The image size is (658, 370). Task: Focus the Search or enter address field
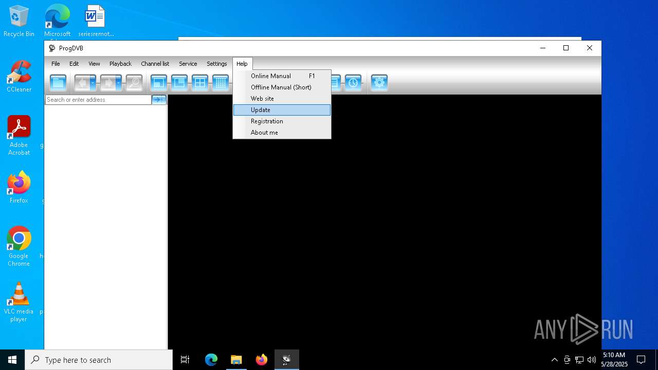click(98, 100)
